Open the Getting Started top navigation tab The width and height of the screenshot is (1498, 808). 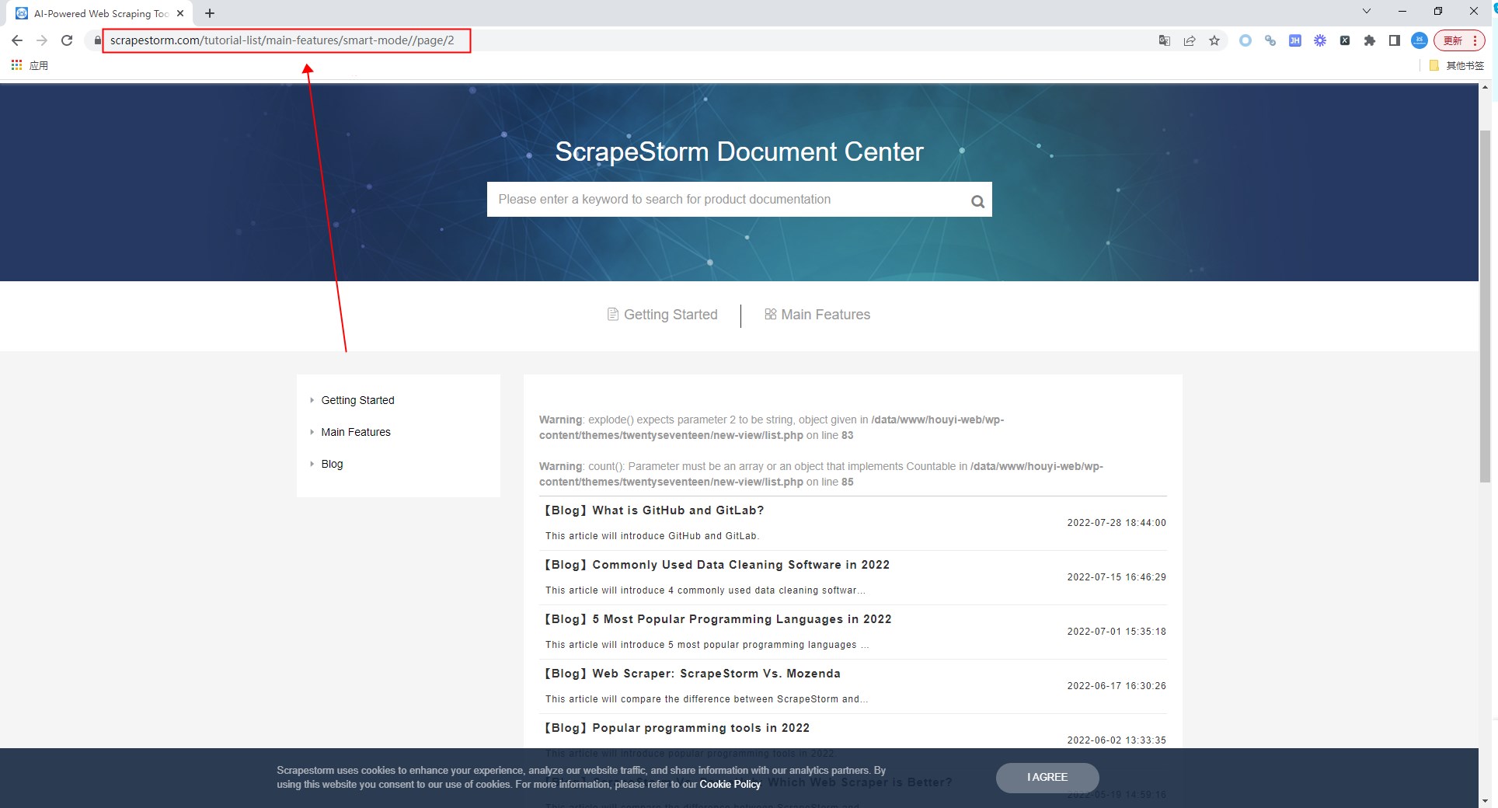click(x=662, y=315)
